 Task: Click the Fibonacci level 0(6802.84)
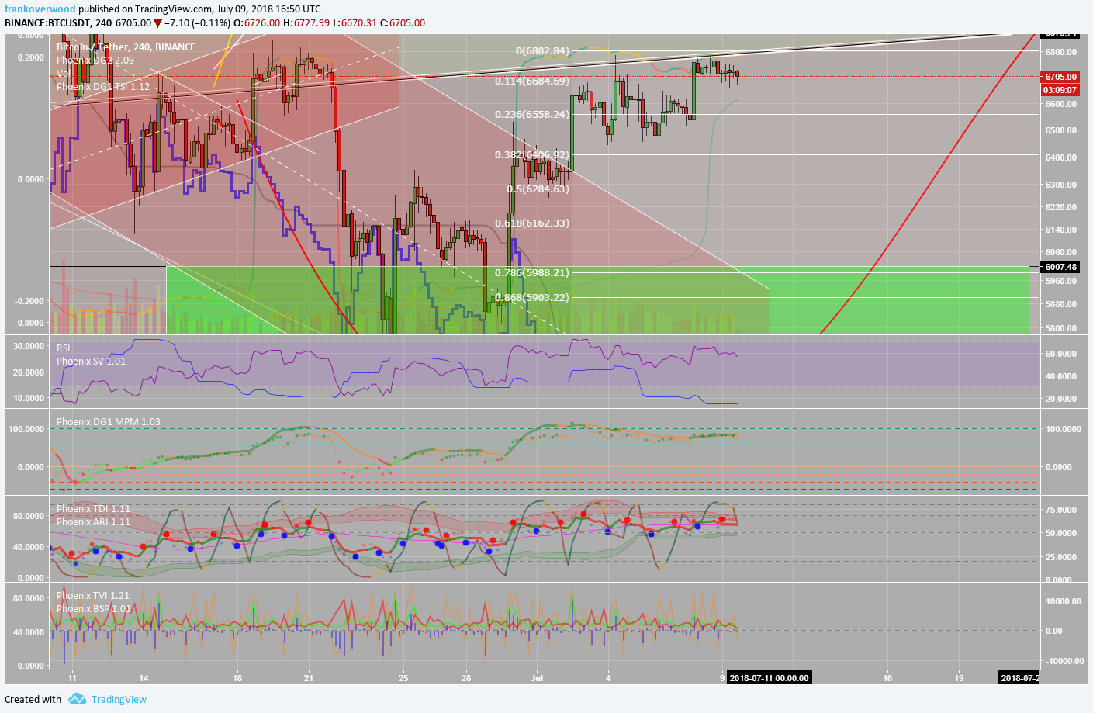click(x=542, y=50)
